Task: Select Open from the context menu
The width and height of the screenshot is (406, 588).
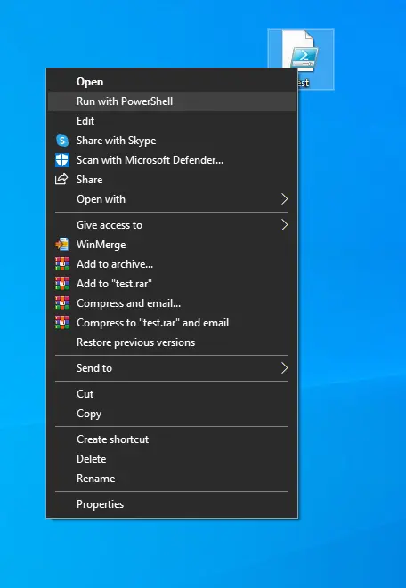Action: (172, 82)
